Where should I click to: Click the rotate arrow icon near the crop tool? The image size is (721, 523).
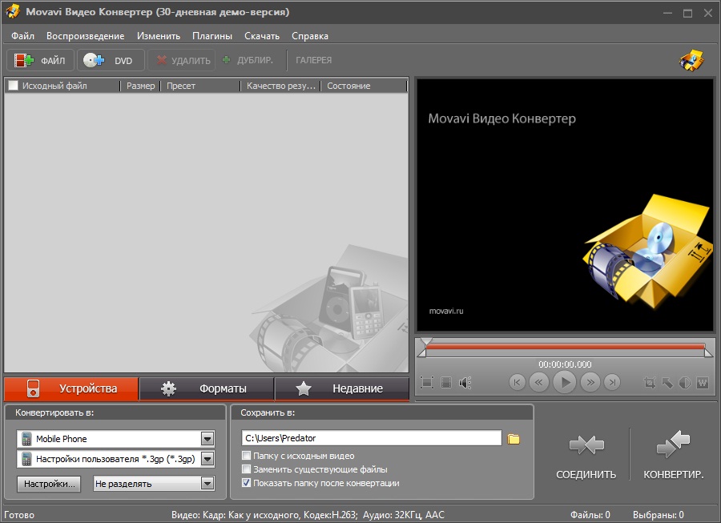point(668,382)
